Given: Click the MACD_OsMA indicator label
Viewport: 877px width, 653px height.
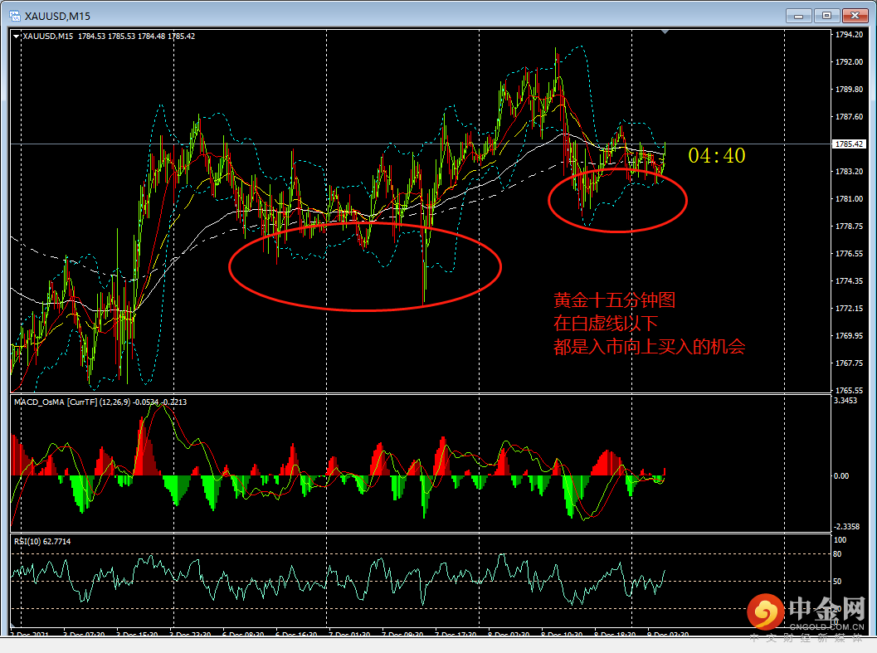Looking at the screenshot, I should [100, 402].
